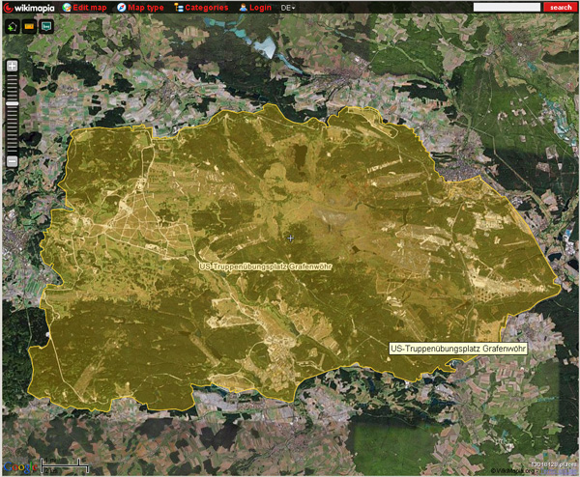Select the add place polygon tool

click(13, 27)
